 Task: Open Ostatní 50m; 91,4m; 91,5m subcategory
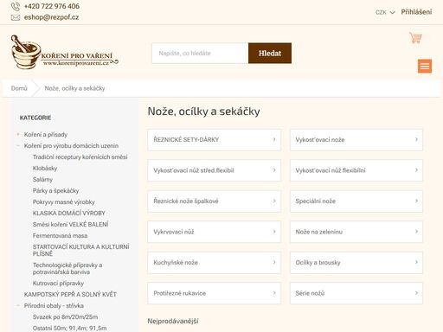pos(69,329)
